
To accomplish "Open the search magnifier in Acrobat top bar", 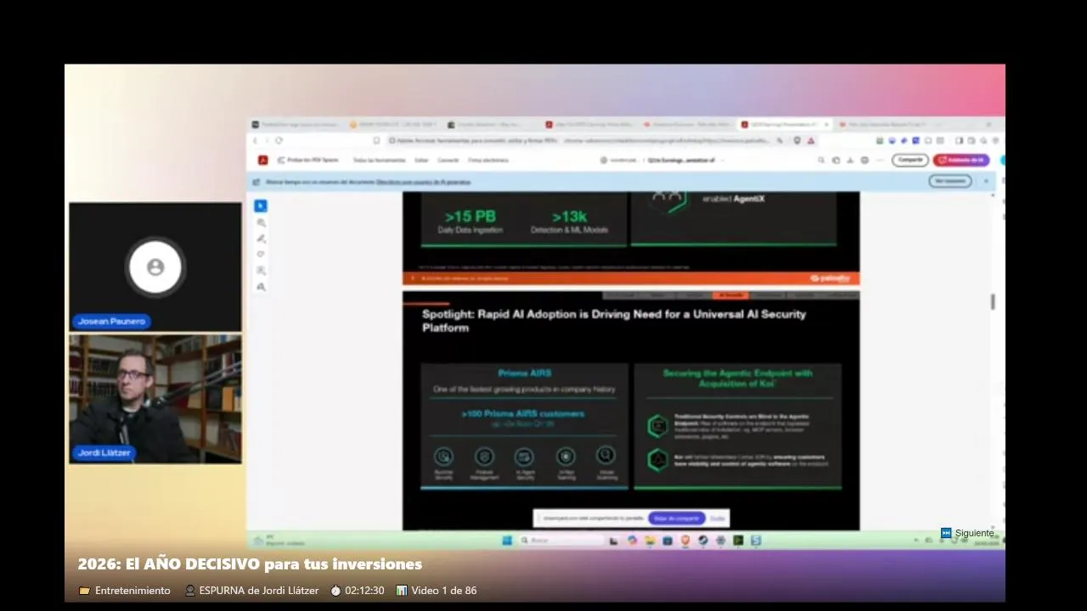I will pos(821,160).
